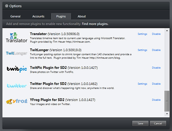Open Settings for Twitter Plugin for SD2
The image size is (172, 131).
[142, 84]
